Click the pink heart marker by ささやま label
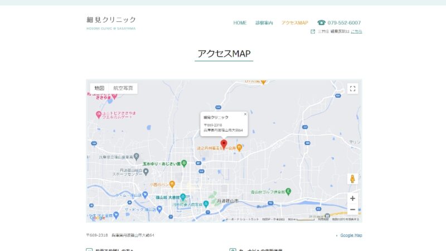Viewport: 446px width, 251px height. point(114,96)
